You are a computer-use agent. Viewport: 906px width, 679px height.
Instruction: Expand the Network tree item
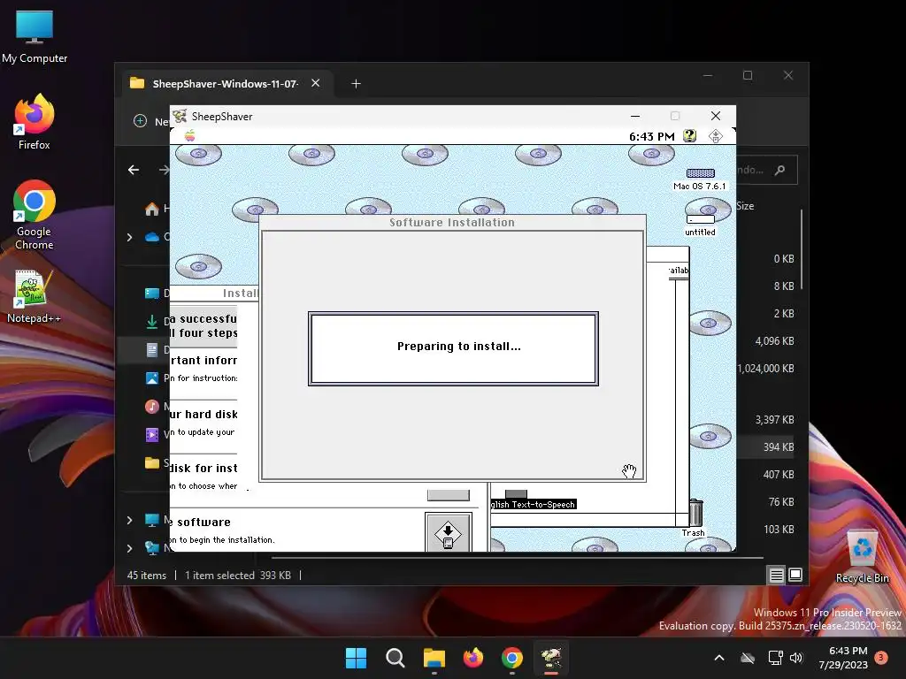tap(129, 548)
